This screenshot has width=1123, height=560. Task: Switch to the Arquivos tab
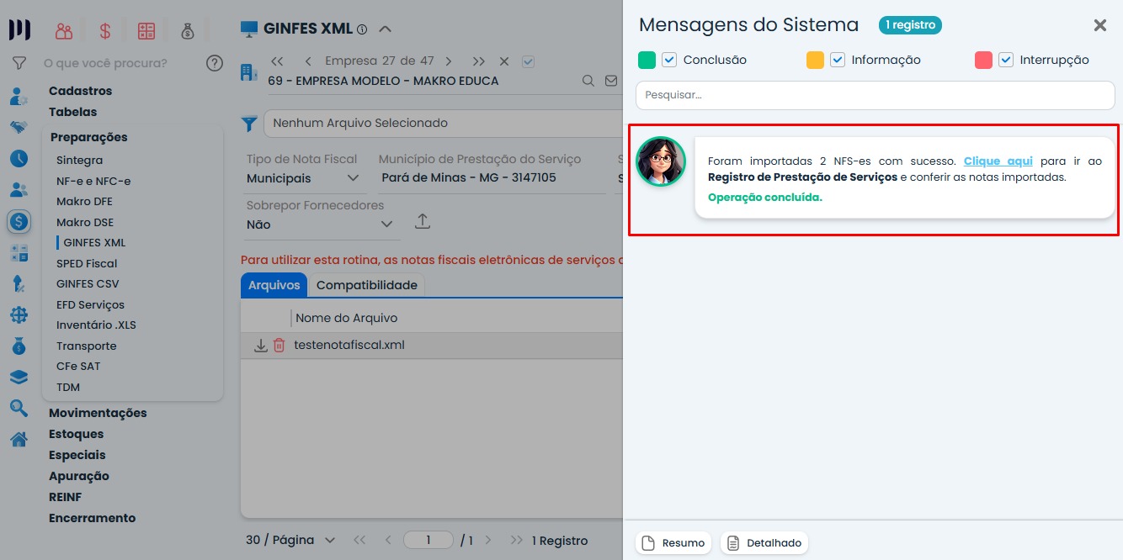coord(274,285)
